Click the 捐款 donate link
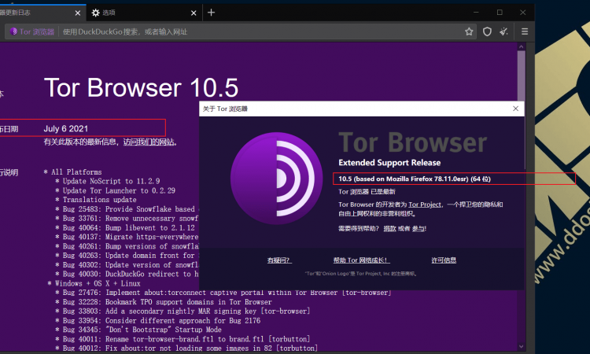This screenshot has width=590, height=354. pos(390,228)
